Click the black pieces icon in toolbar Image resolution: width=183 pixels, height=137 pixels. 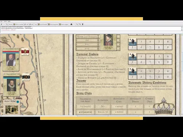tap(71, 24)
